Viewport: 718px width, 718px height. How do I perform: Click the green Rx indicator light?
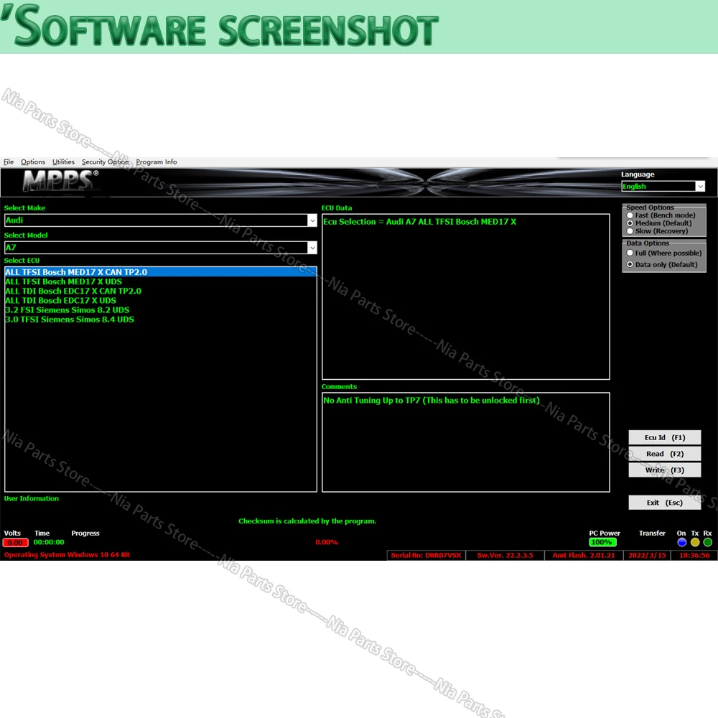click(x=708, y=542)
